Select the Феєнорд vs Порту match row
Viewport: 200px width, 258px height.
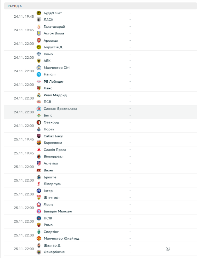pos(100,126)
